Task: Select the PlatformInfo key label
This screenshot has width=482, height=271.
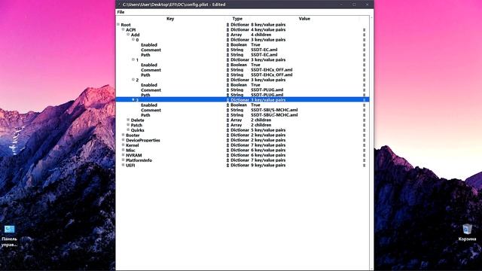Action: (x=139, y=160)
